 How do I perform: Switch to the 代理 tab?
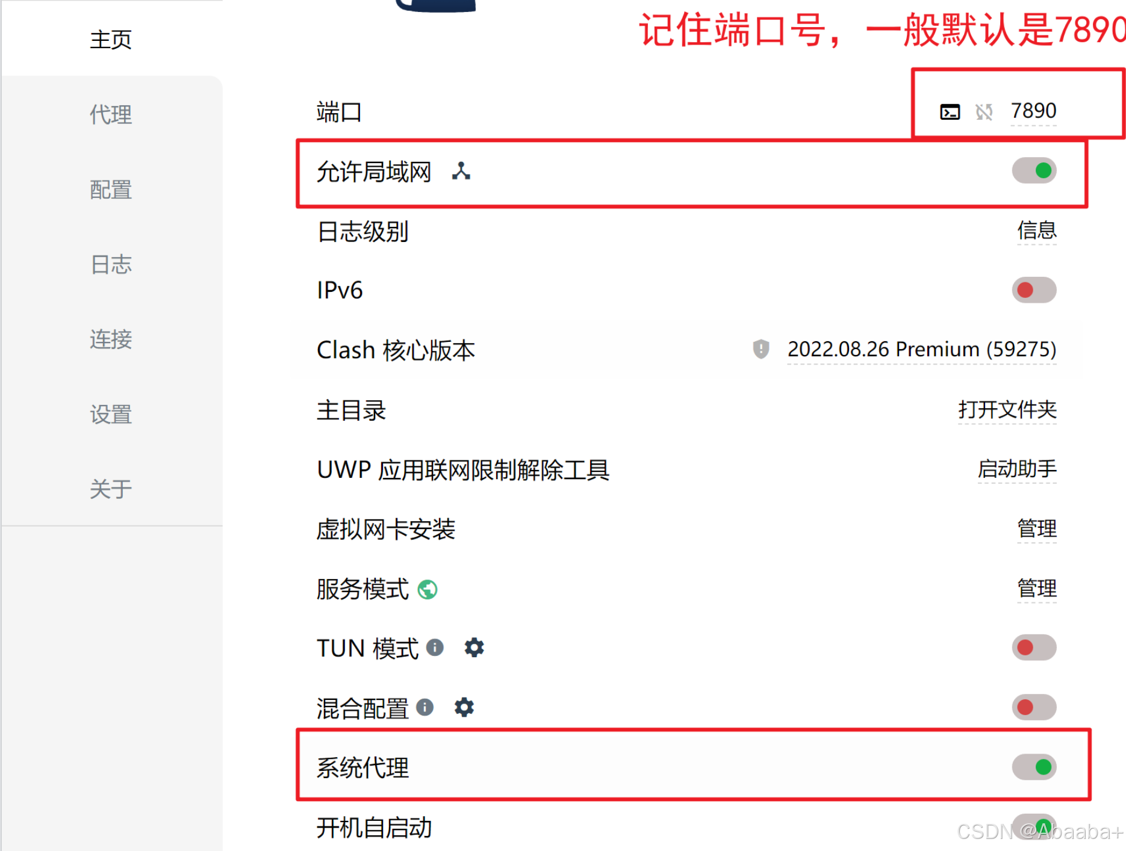(111, 114)
